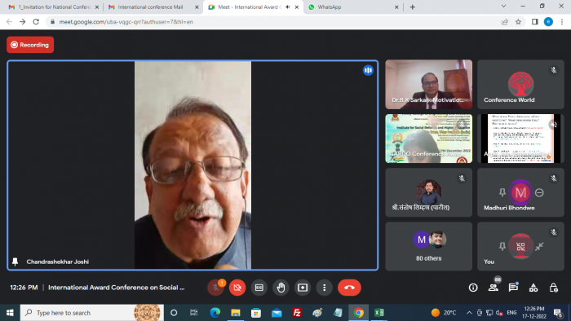Image resolution: width=571 pixels, height=321 pixels.
Task: Open the present now screen share icon
Action: [x=303, y=288]
